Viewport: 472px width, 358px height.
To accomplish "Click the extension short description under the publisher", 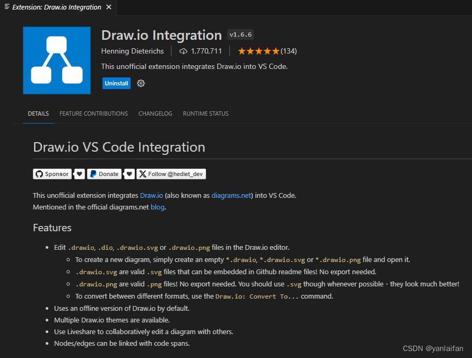I will tap(194, 66).
